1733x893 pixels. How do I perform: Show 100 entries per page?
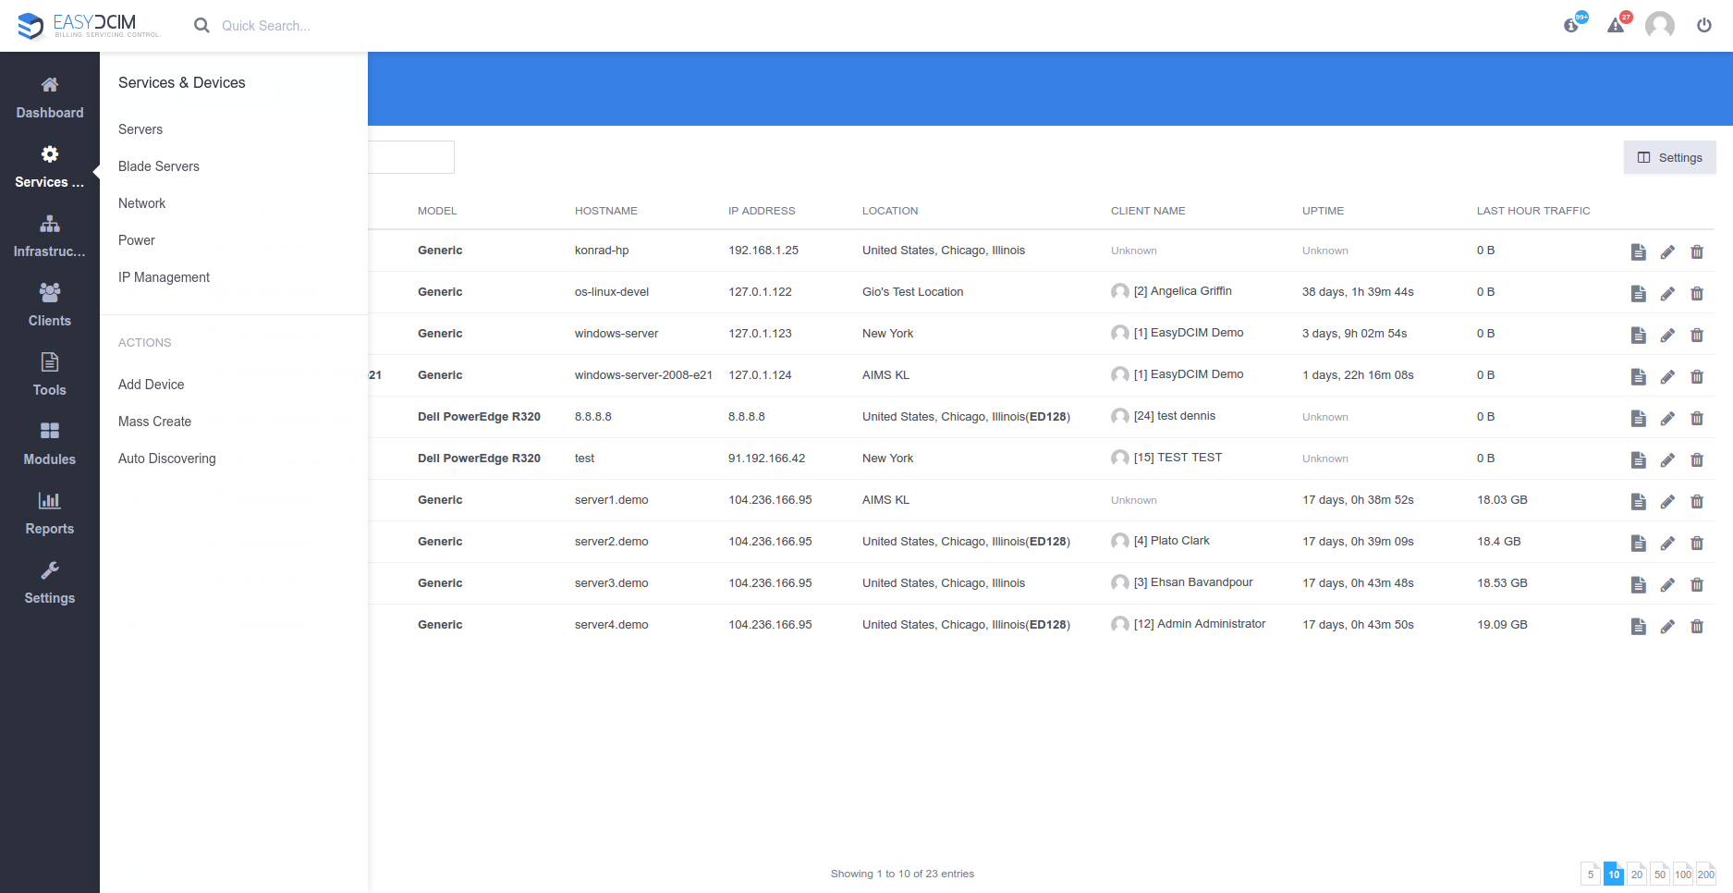click(1683, 874)
